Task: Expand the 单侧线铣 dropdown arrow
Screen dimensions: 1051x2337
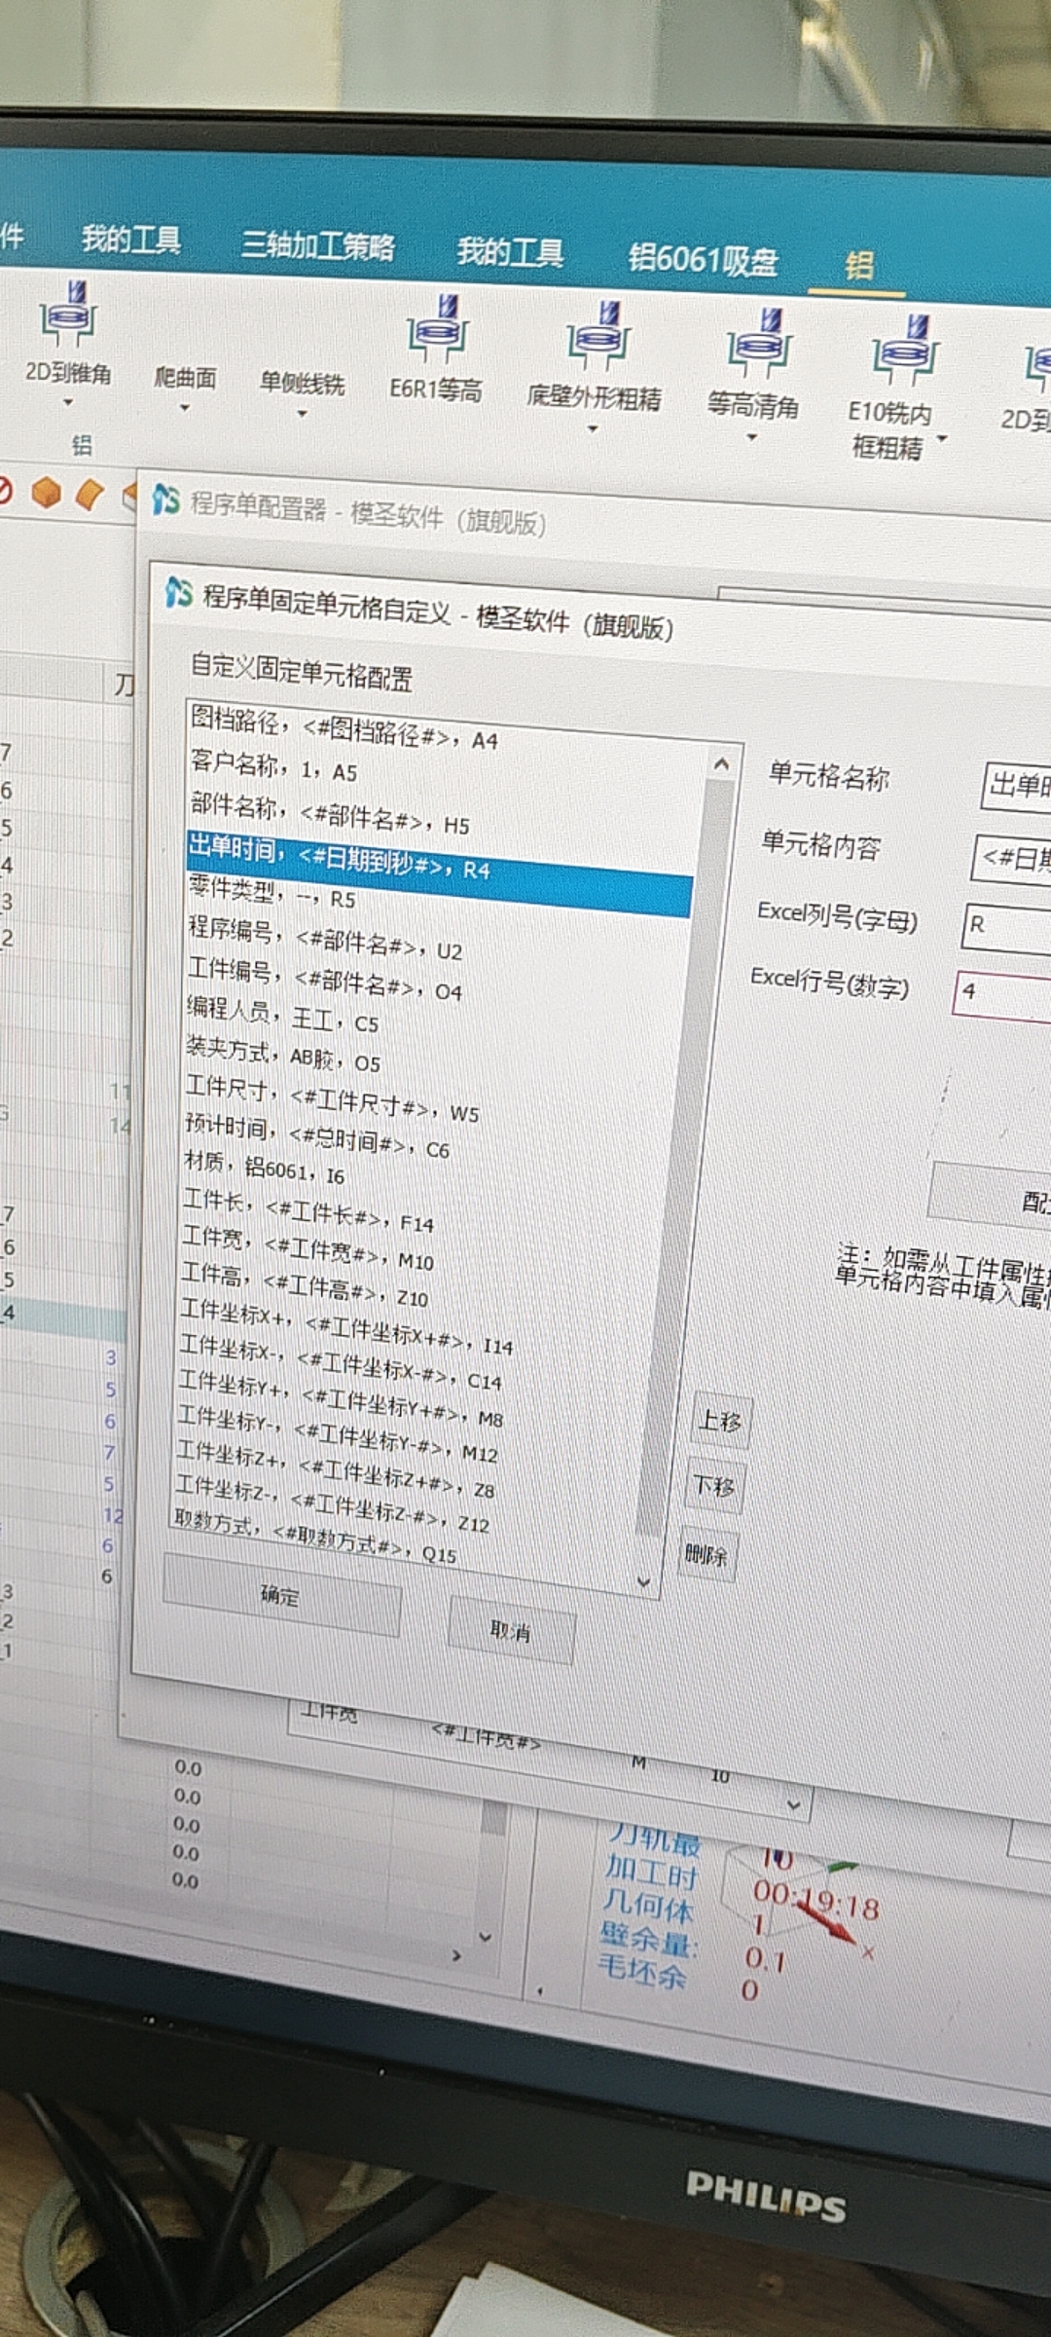Action: tap(302, 414)
